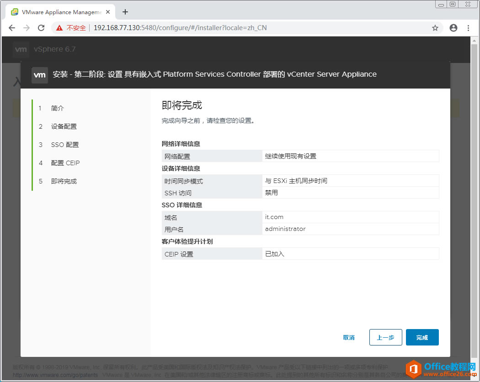This screenshot has height=382, width=480.
Task: Click the SSH 访问 row label
Action: [178, 193]
